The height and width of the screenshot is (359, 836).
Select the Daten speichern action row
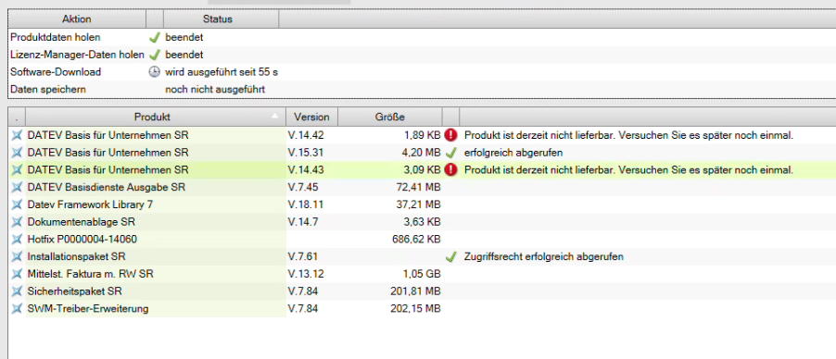[x=421, y=90]
